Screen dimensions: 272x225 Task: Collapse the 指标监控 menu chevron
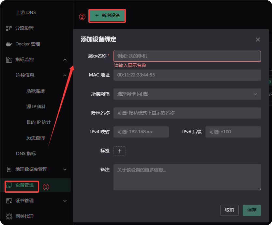[65, 60]
